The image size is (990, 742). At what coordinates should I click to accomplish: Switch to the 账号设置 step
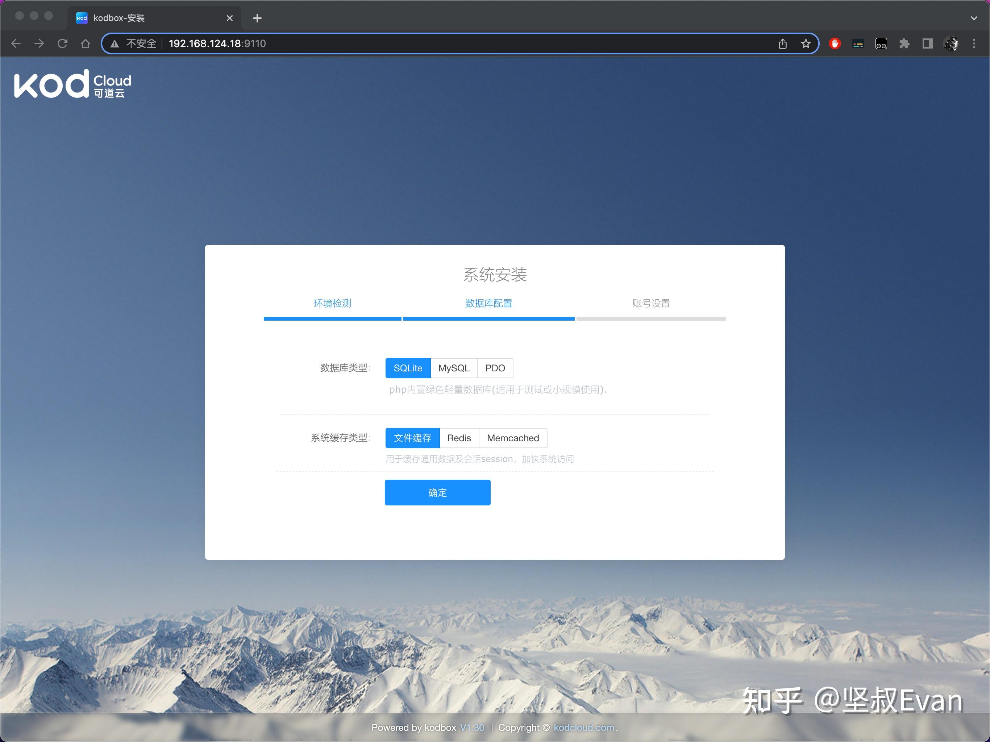(651, 303)
